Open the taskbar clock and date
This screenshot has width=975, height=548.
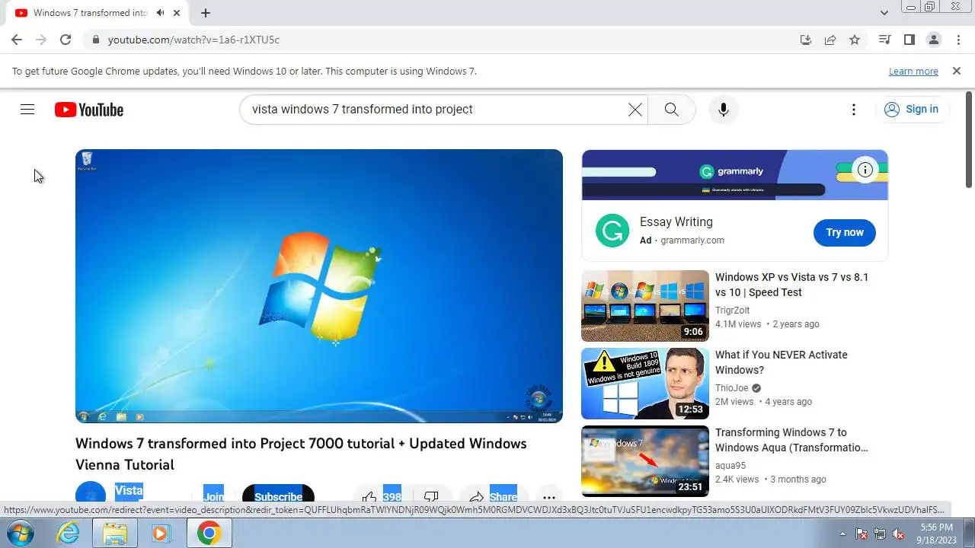[x=936, y=534]
